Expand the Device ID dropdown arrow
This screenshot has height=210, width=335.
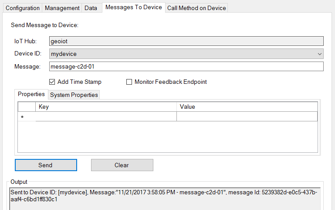tap(319, 54)
